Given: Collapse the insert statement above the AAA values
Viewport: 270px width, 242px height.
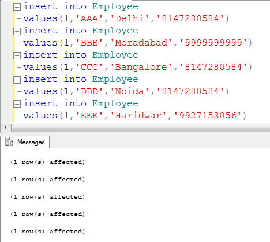Looking at the screenshot, I should click(x=17, y=7).
